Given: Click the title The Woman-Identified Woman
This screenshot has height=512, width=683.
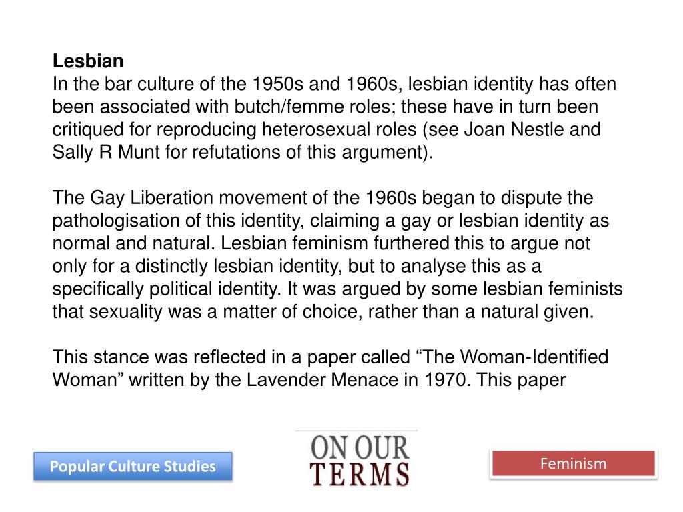Looking at the screenshot, I should click(330, 368).
